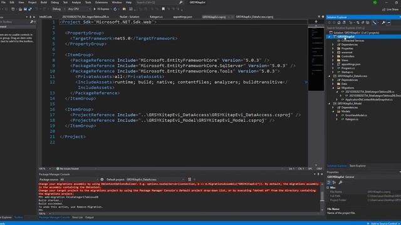Click the Clear Console icon

pyautogui.click(x=189, y=179)
